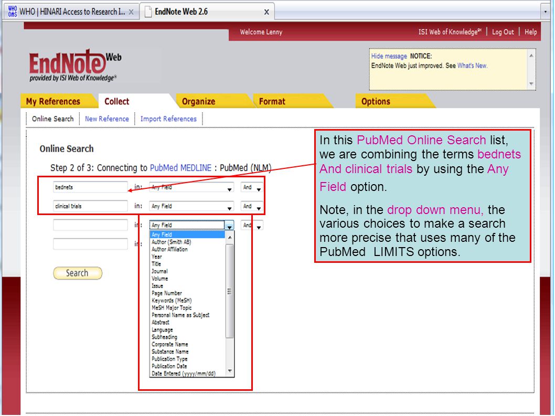
Task: Open the My References tab
Action: click(x=53, y=101)
